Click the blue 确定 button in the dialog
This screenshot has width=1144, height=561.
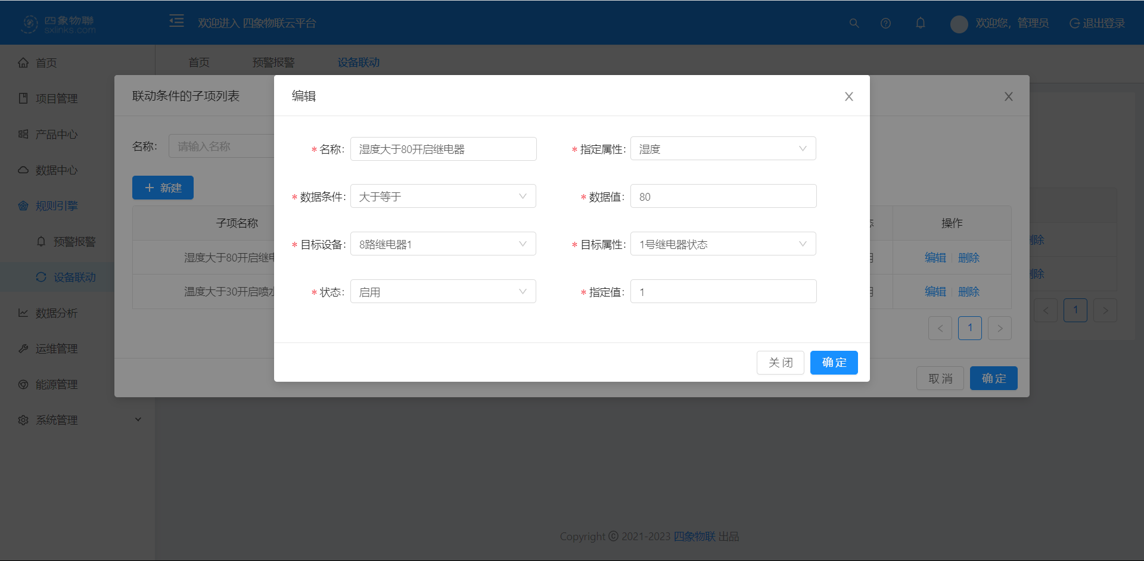point(834,363)
